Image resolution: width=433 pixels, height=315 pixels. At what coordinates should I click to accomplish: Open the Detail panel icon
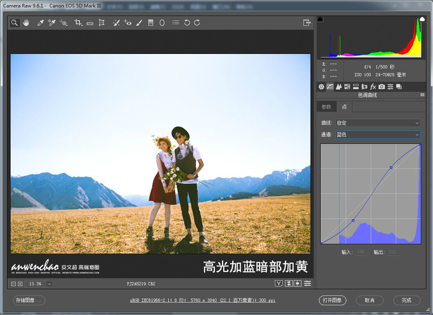coord(339,87)
